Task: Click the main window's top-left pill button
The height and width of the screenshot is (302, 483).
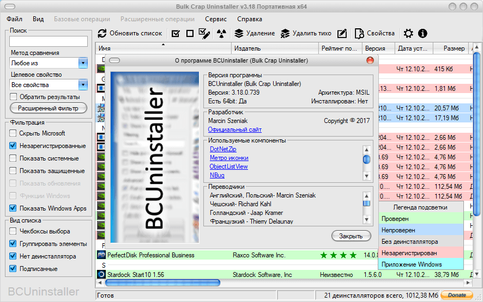Action: [x=10, y=7]
